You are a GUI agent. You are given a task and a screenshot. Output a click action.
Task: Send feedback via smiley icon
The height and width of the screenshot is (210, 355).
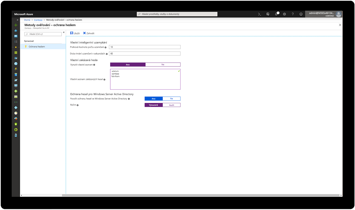pyautogui.click(x=301, y=14)
